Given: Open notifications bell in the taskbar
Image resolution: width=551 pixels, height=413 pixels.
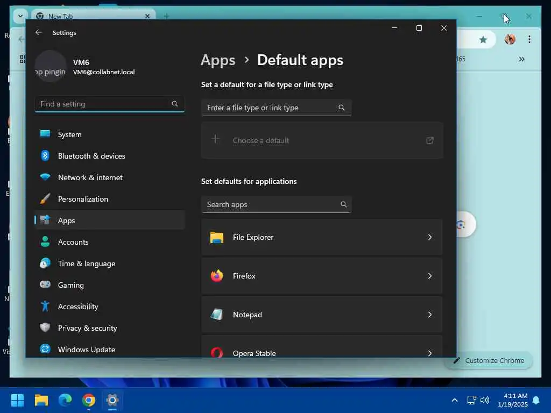Looking at the screenshot, I should (x=536, y=400).
